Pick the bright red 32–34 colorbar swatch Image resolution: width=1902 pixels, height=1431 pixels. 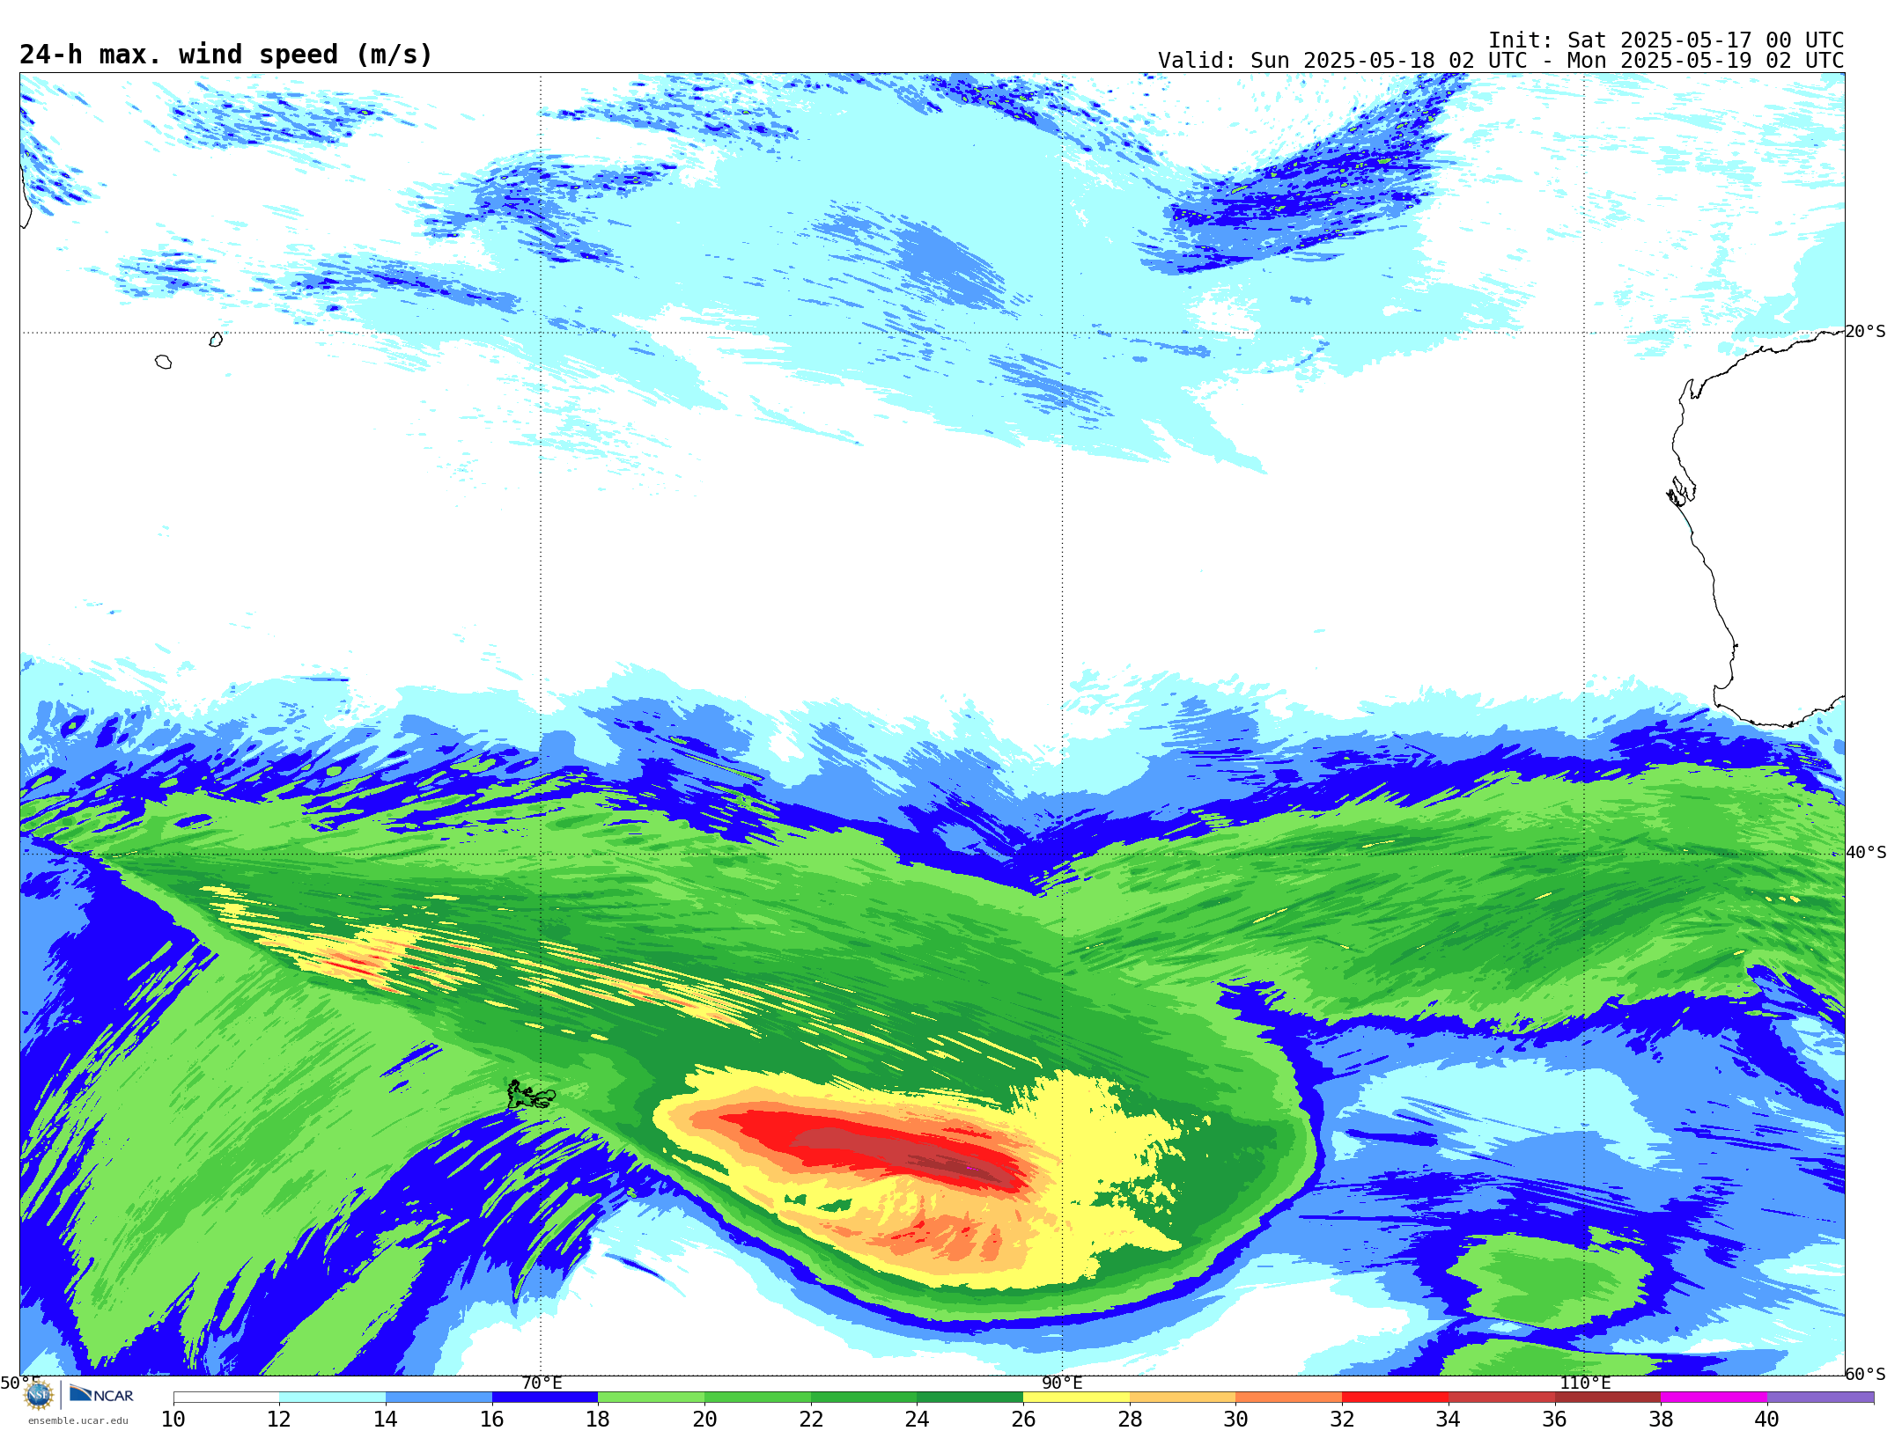tap(1395, 1397)
